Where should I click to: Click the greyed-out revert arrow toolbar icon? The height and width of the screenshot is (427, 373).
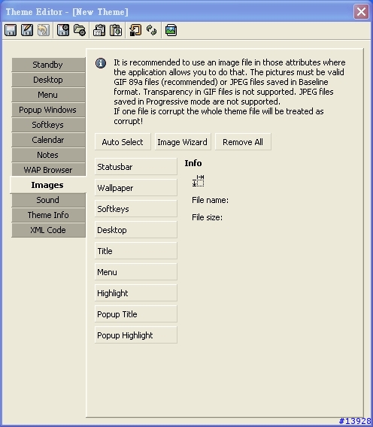(44, 30)
